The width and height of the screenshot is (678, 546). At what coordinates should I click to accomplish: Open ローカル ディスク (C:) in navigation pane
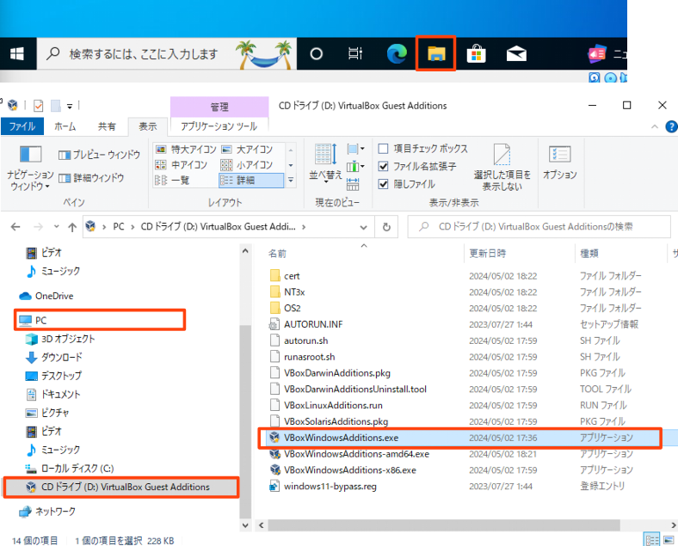[x=70, y=469]
